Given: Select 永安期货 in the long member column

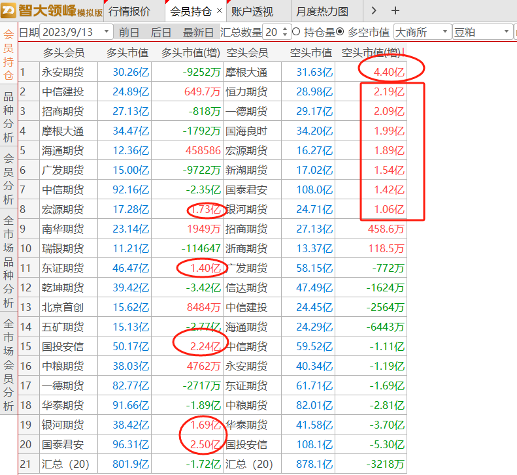Looking at the screenshot, I should click(x=63, y=72).
